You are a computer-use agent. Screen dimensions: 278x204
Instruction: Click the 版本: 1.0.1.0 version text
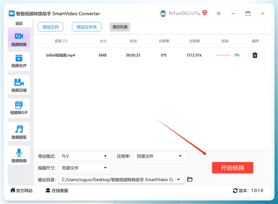pyautogui.click(x=251, y=191)
